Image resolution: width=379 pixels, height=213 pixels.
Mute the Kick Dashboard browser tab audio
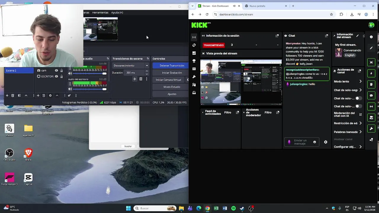(x=234, y=6)
